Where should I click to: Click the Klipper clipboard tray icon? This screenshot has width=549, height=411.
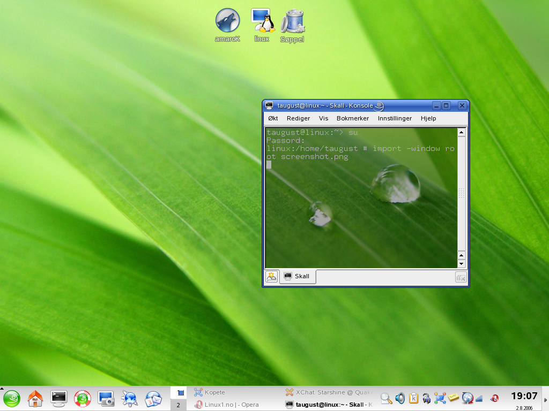coord(413,398)
